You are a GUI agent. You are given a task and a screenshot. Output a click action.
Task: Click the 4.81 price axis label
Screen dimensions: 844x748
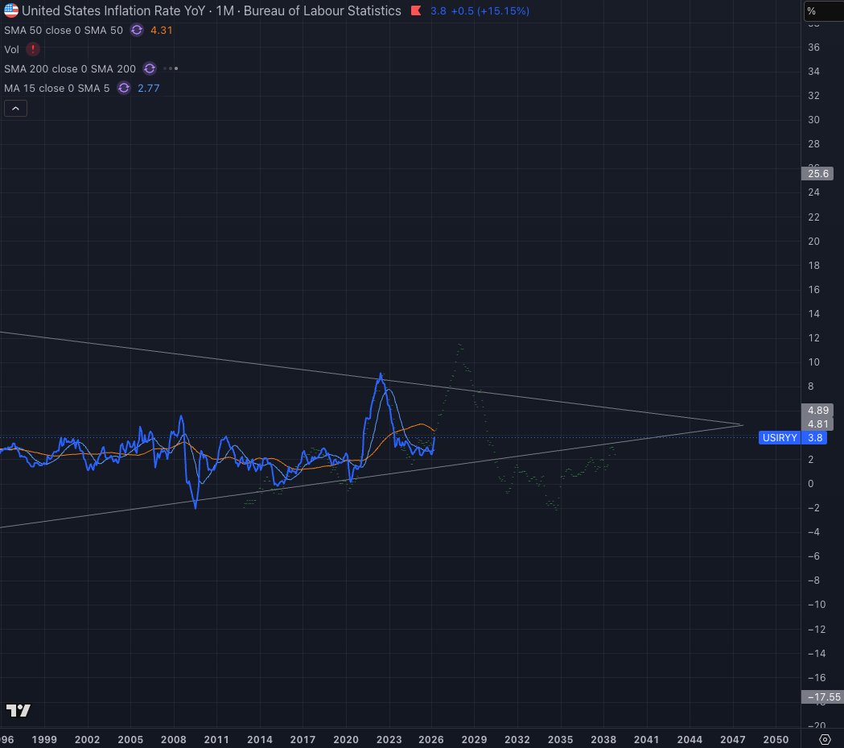(817, 424)
